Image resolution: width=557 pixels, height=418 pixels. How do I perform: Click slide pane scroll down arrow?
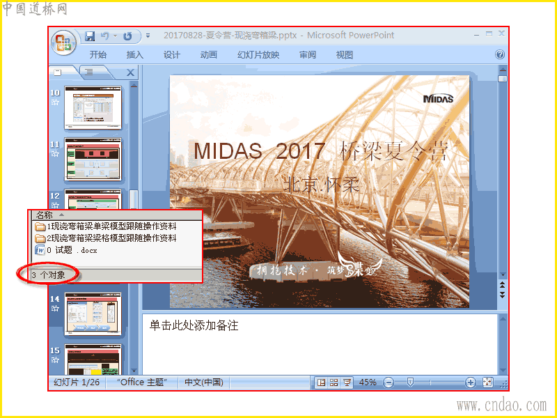(503, 274)
